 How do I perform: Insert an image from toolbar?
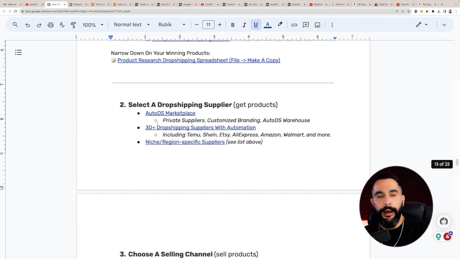pos(317,25)
